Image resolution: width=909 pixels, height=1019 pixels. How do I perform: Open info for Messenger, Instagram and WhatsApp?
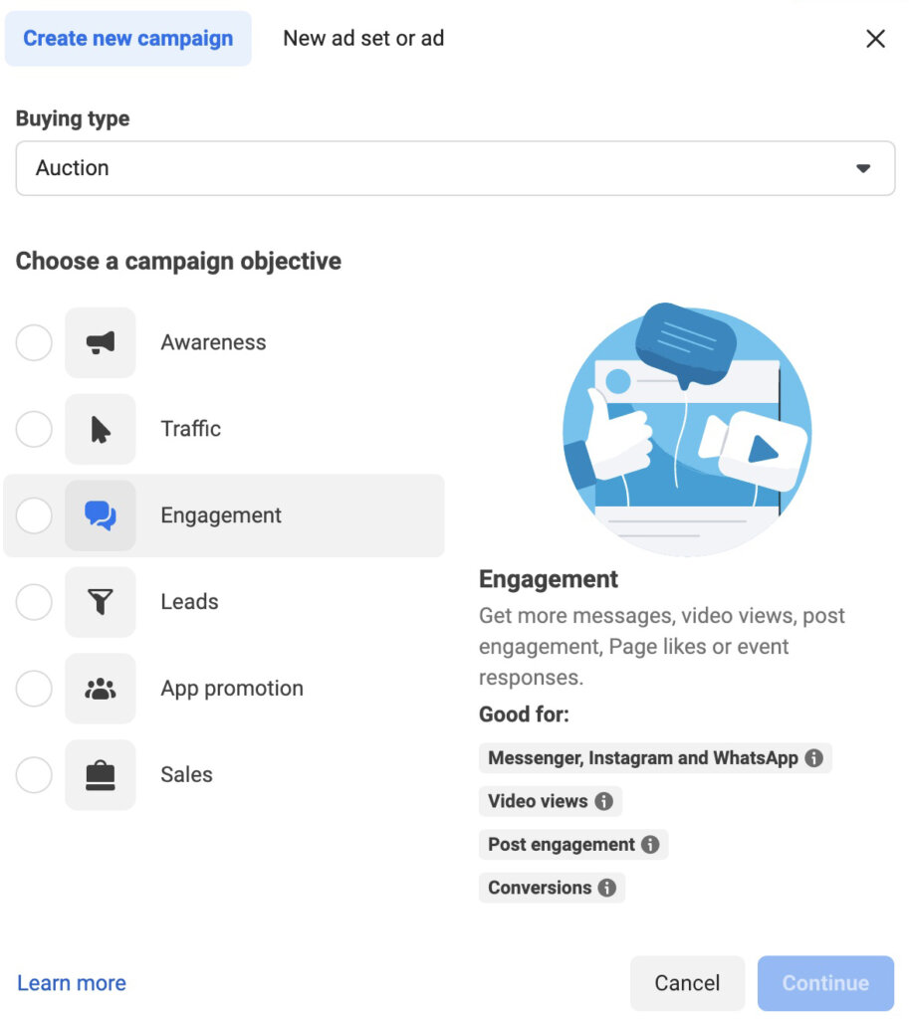point(815,757)
